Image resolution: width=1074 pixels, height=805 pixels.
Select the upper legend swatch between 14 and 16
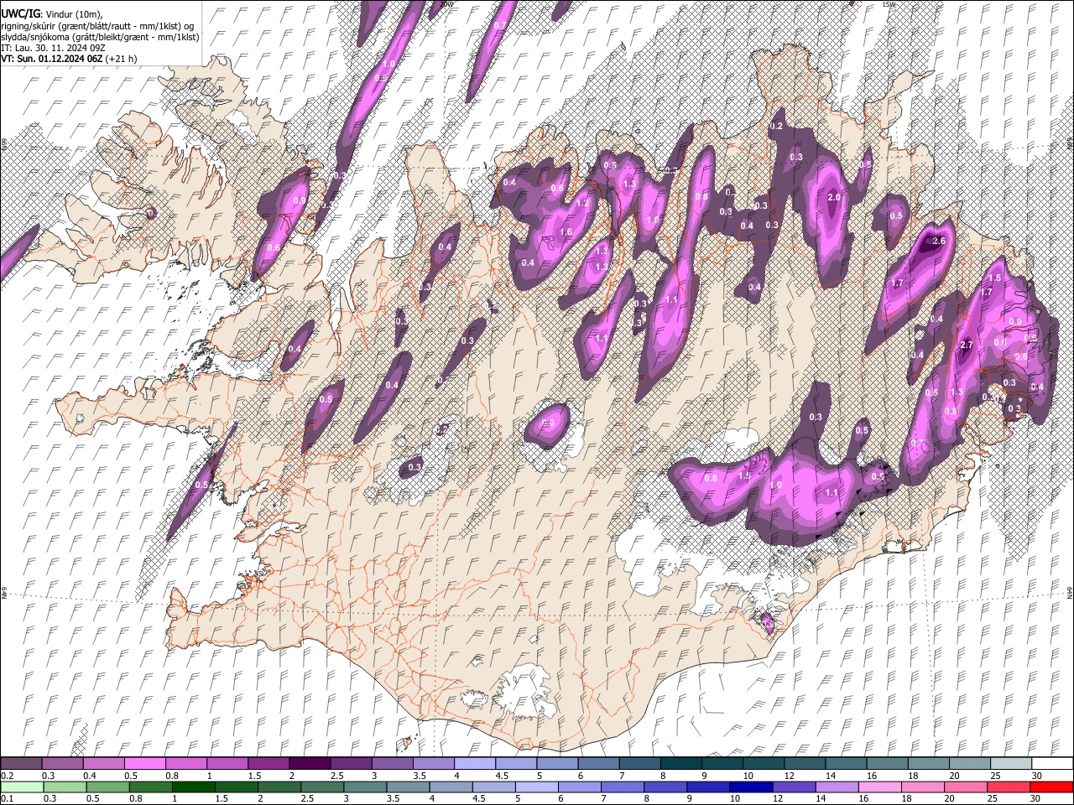[847, 763]
